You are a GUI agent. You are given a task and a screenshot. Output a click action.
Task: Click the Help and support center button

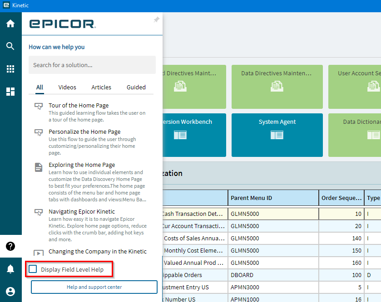pos(94,287)
